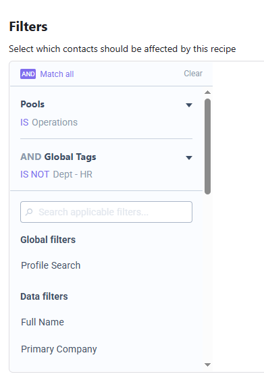
Task: Clear all applied filters
Action: [193, 74]
